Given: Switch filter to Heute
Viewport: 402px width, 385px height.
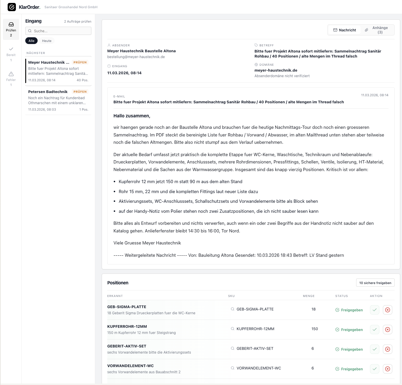Looking at the screenshot, I should 47,41.
